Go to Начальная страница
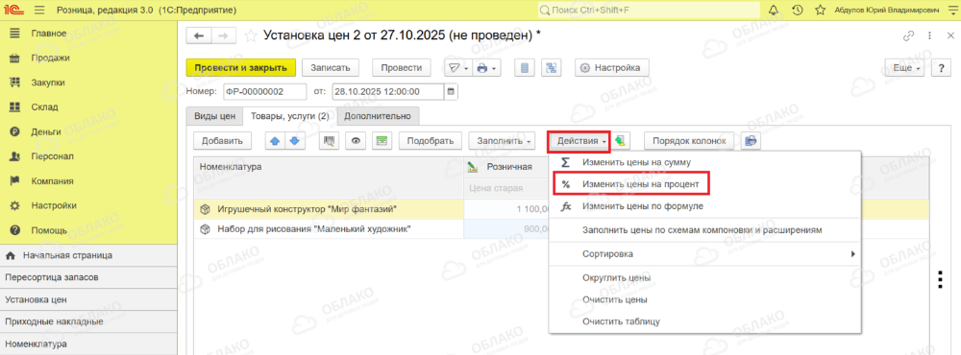961x355 pixels. [x=88, y=255]
